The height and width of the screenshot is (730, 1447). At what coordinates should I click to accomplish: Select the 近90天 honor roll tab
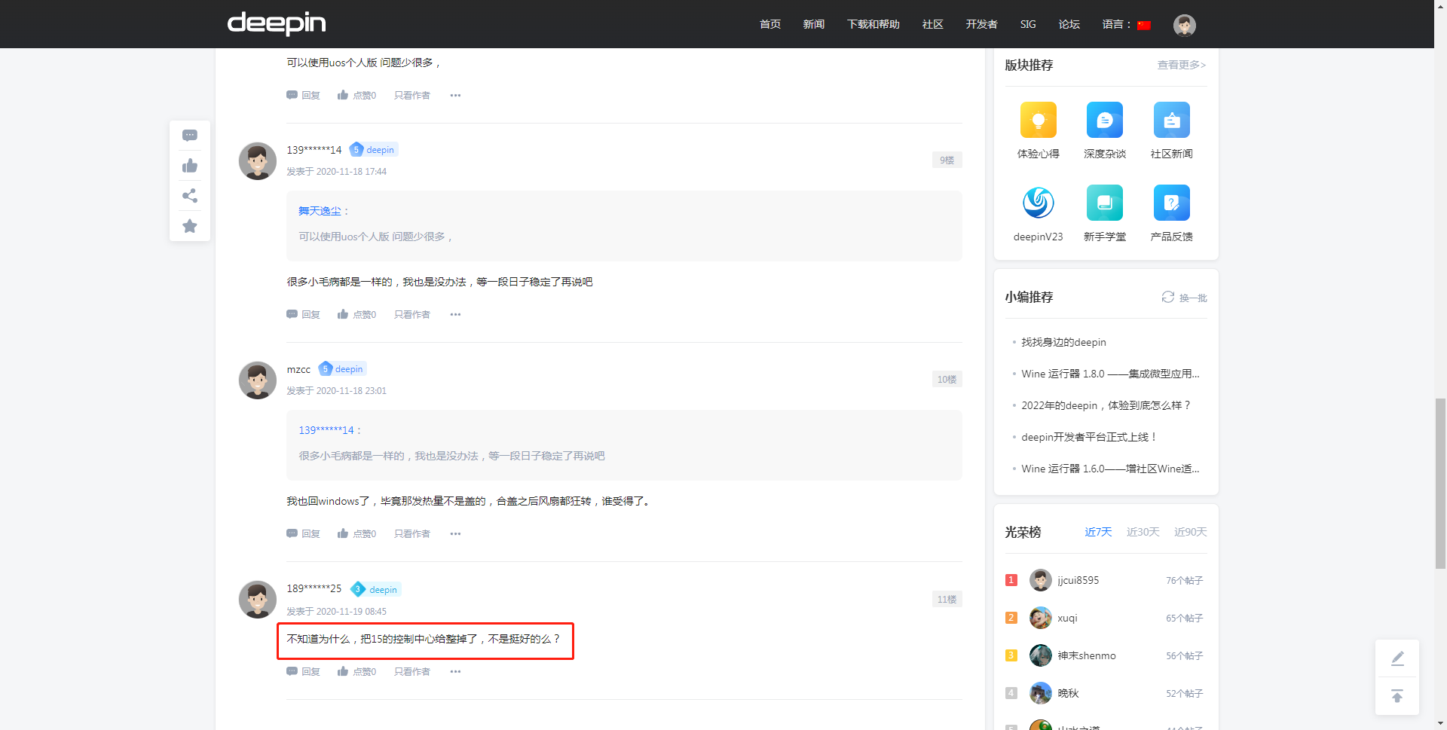point(1191,532)
